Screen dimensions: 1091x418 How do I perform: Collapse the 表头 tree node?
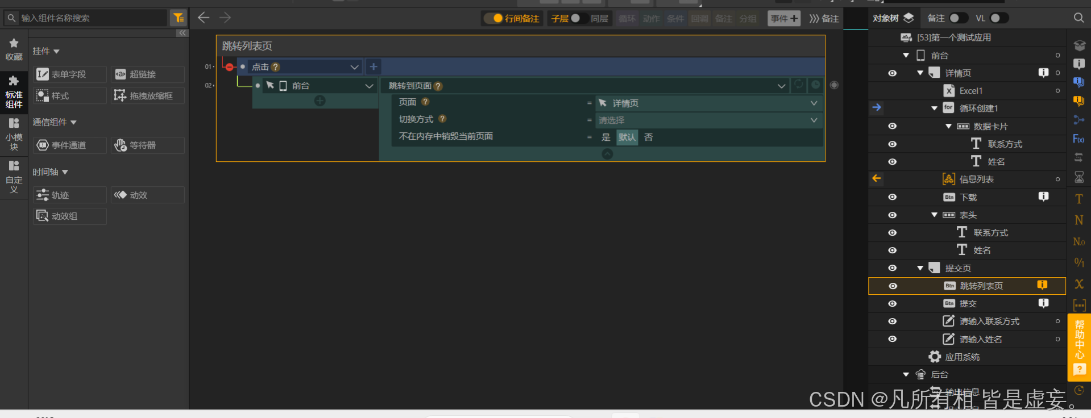click(x=934, y=215)
